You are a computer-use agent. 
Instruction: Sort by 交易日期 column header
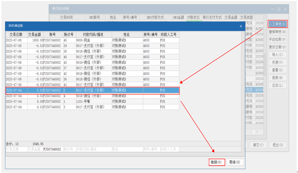click(x=17, y=35)
